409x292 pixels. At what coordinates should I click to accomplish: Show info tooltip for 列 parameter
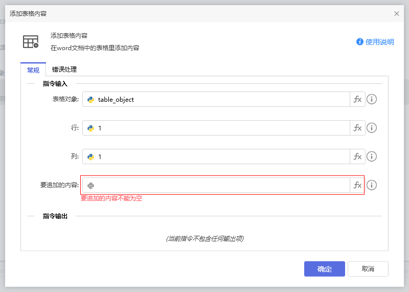coord(372,156)
